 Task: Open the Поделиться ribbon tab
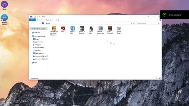coord(49,20)
